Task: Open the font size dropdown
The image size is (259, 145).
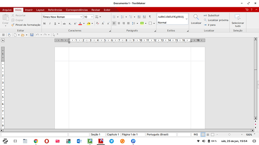Action: 92,17
